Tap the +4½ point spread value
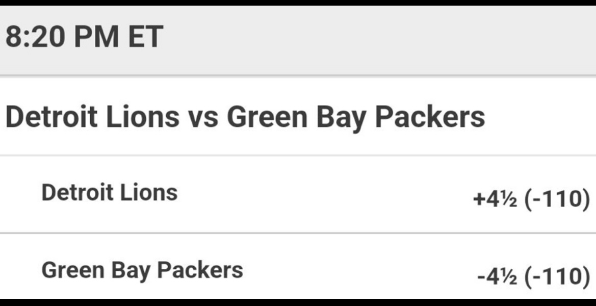This screenshot has height=306, width=596. (x=495, y=199)
